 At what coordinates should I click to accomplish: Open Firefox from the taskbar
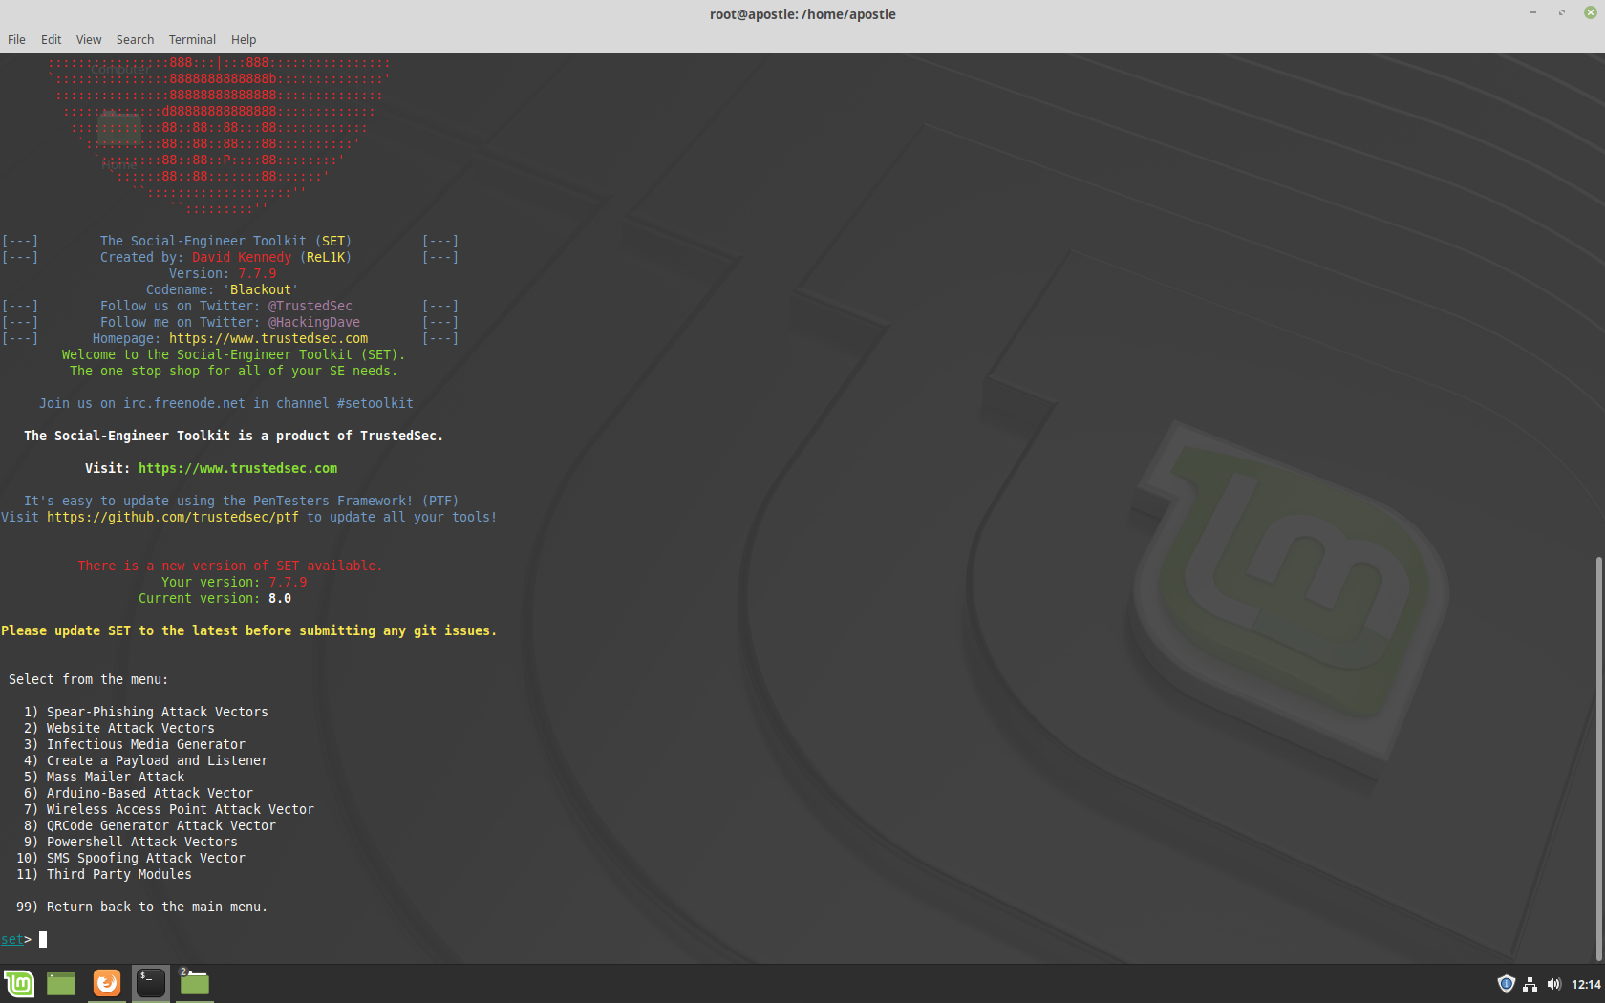point(107,983)
